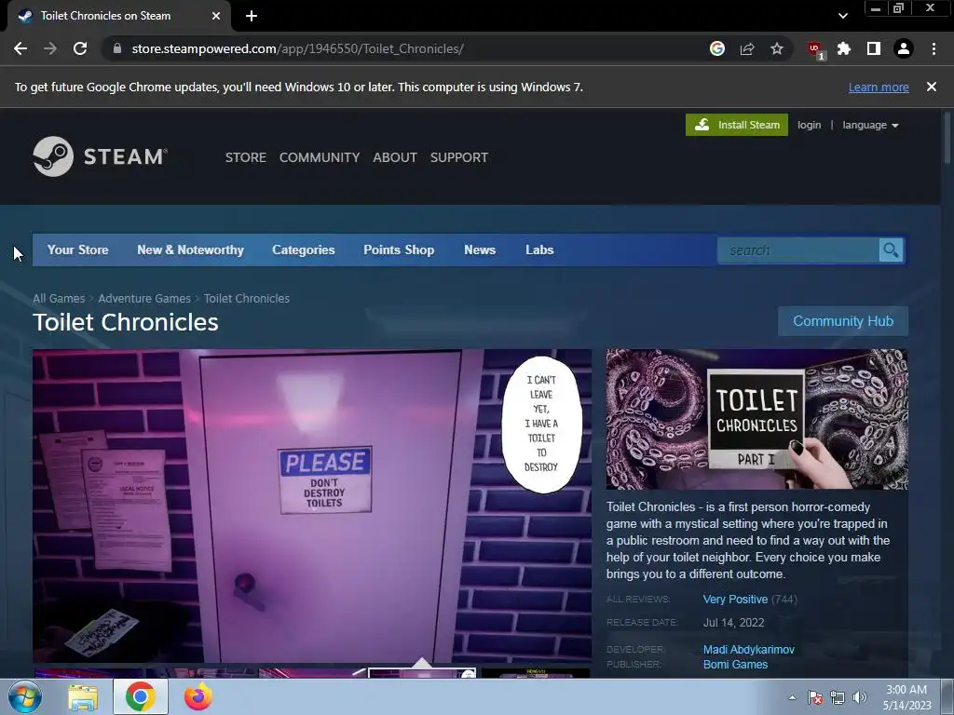954x715 pixels.
Task: Open the volume speaker tray icon
Action: [860, 697]
